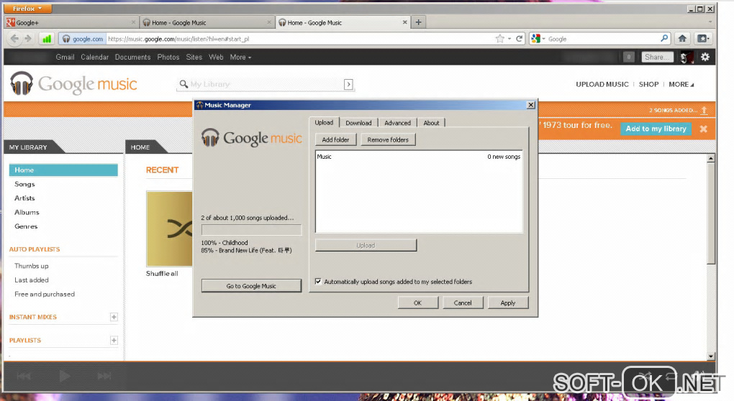Add a new instant mix plus icon
This screenshot has height=401, width=734.
pos(114,317)
